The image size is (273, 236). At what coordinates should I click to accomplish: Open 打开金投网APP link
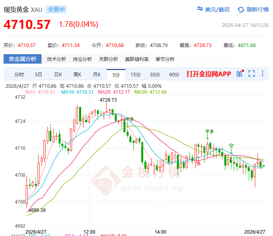tap(209, 74)
